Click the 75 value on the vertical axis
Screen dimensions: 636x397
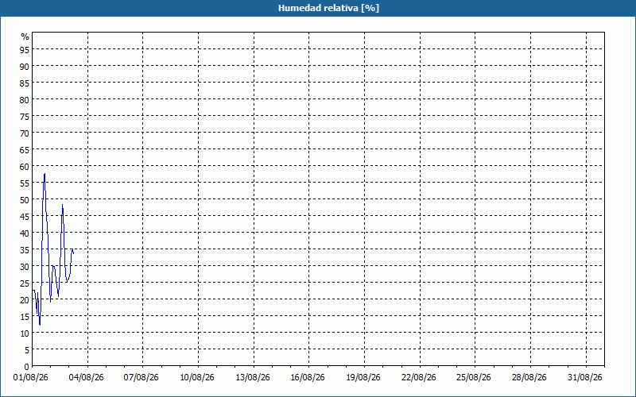(25, 117)
